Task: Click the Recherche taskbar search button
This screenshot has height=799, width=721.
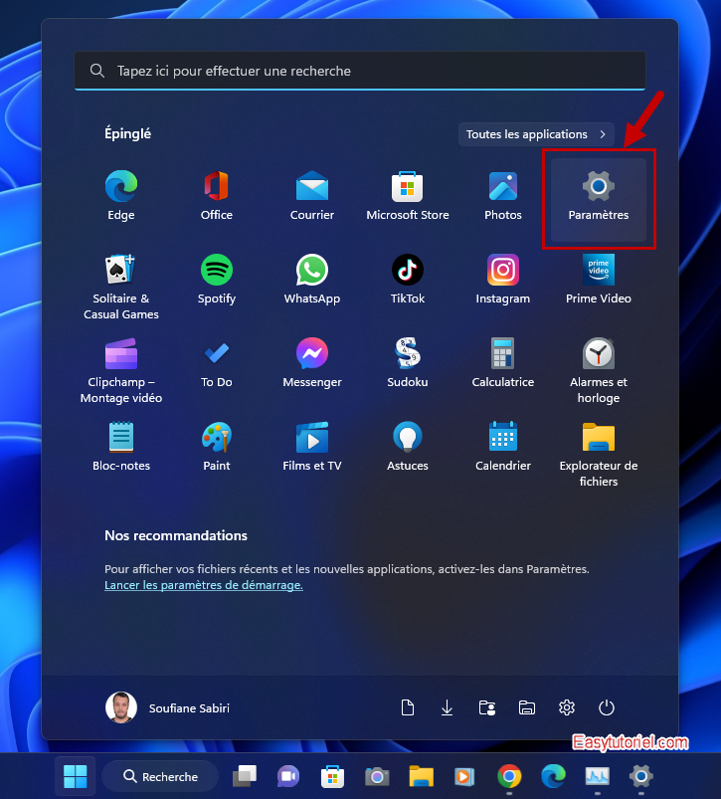Action: click(x=159, y=776)
